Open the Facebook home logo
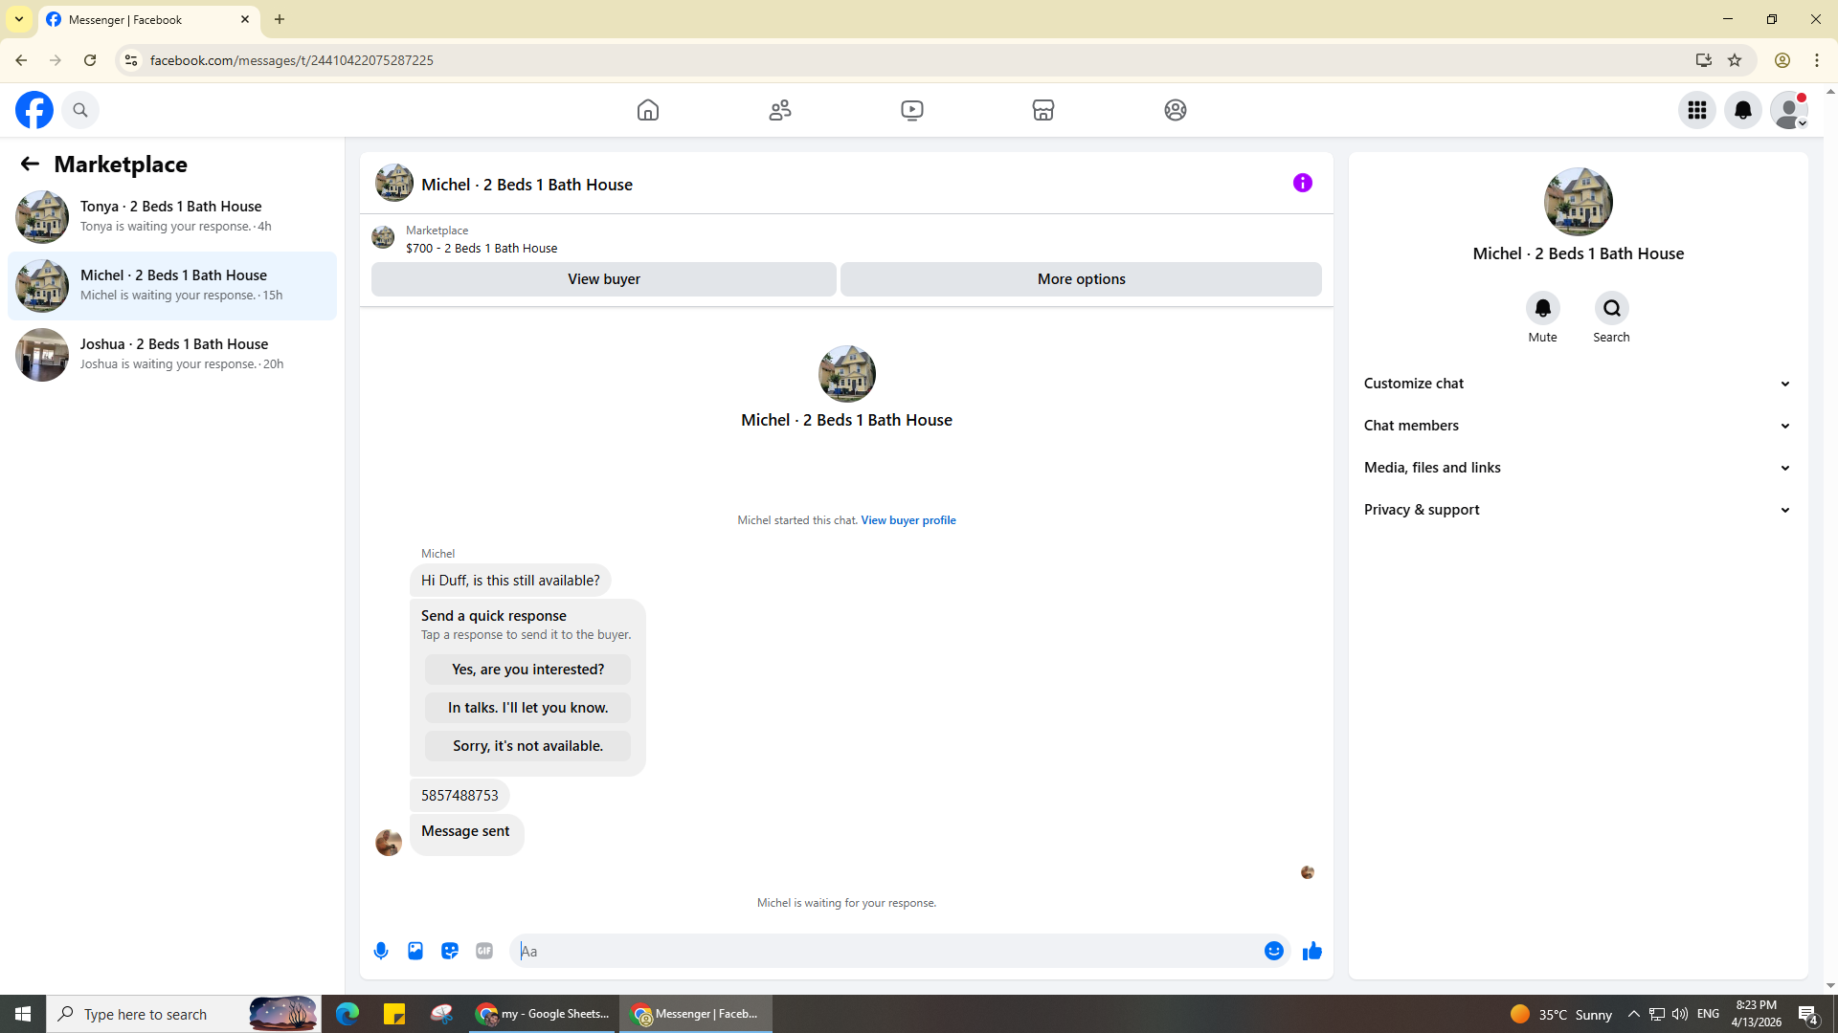 pyautogui.click(x=34, y=110)
